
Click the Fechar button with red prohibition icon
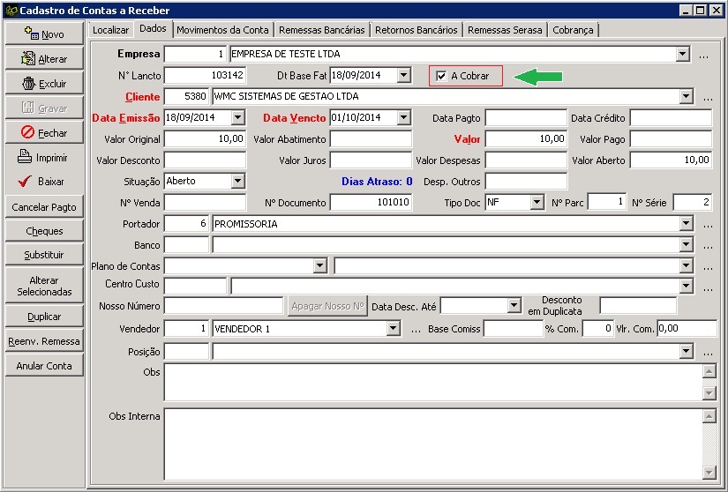(44, 133)
